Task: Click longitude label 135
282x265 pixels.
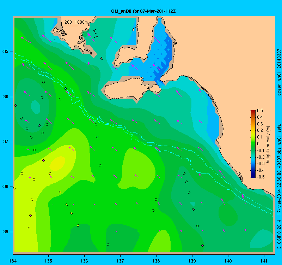Action: [48, 261]
